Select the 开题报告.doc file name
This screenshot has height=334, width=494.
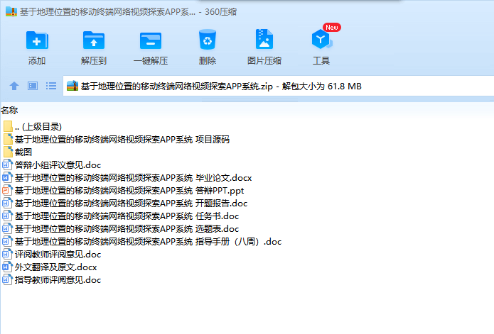point(131,204)
